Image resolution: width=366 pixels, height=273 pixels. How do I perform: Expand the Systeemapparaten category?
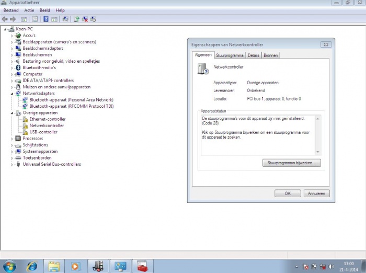(12, 152)
